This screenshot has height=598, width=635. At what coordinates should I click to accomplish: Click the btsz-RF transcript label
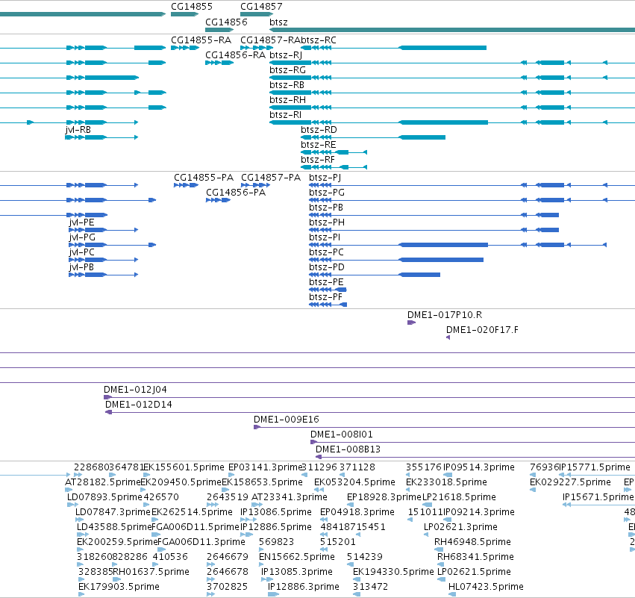click(x=318, y=160)
